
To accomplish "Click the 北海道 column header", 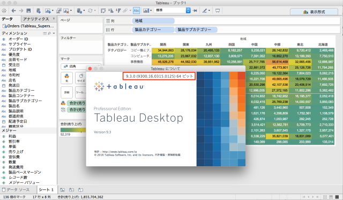I will 323,45.
